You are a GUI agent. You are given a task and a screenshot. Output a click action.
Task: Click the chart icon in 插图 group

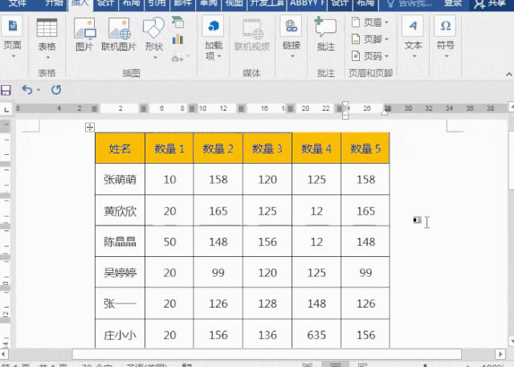tap(177, 39)
